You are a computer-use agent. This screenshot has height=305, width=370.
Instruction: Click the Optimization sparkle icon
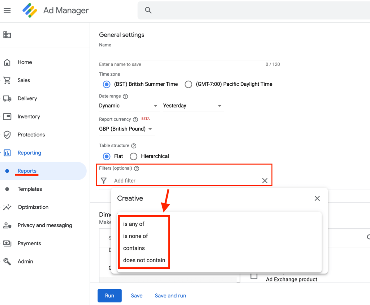[x=7, y=207]
